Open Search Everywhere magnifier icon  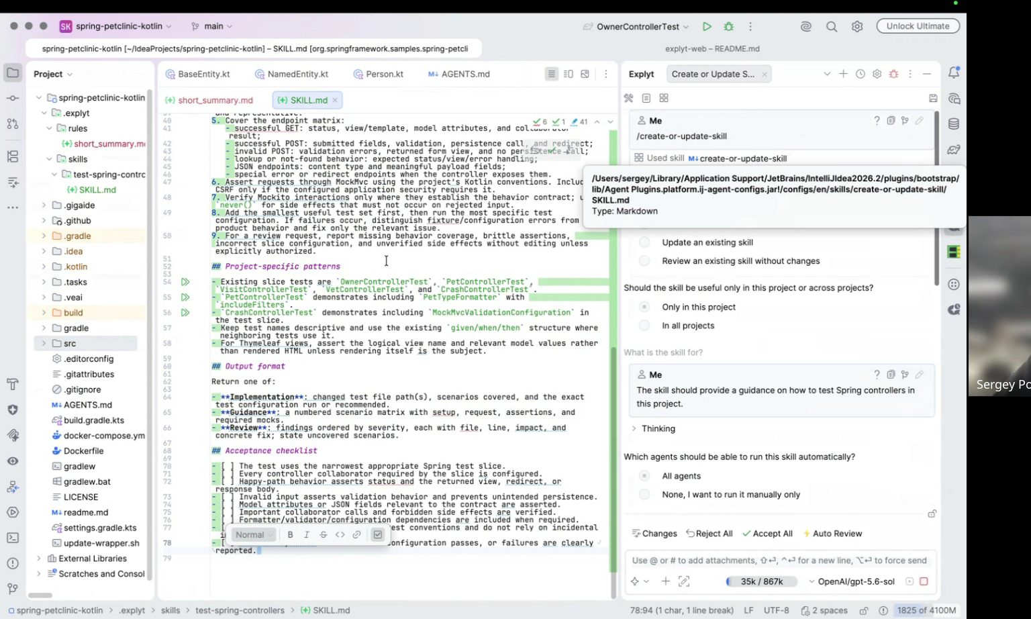click(832, 26)
